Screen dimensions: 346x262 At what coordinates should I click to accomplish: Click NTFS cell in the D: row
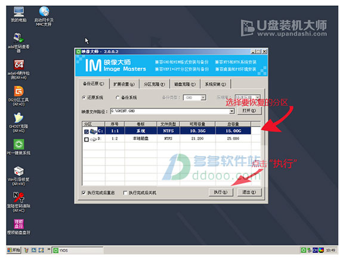click(168, 139)
